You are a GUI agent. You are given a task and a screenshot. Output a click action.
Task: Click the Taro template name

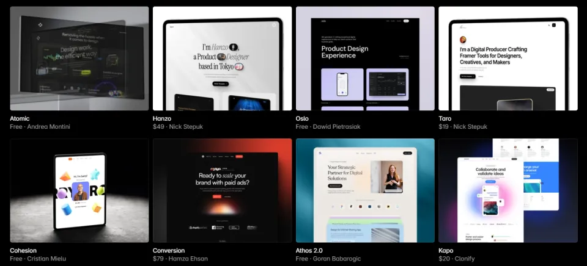[x=445, y=118]
